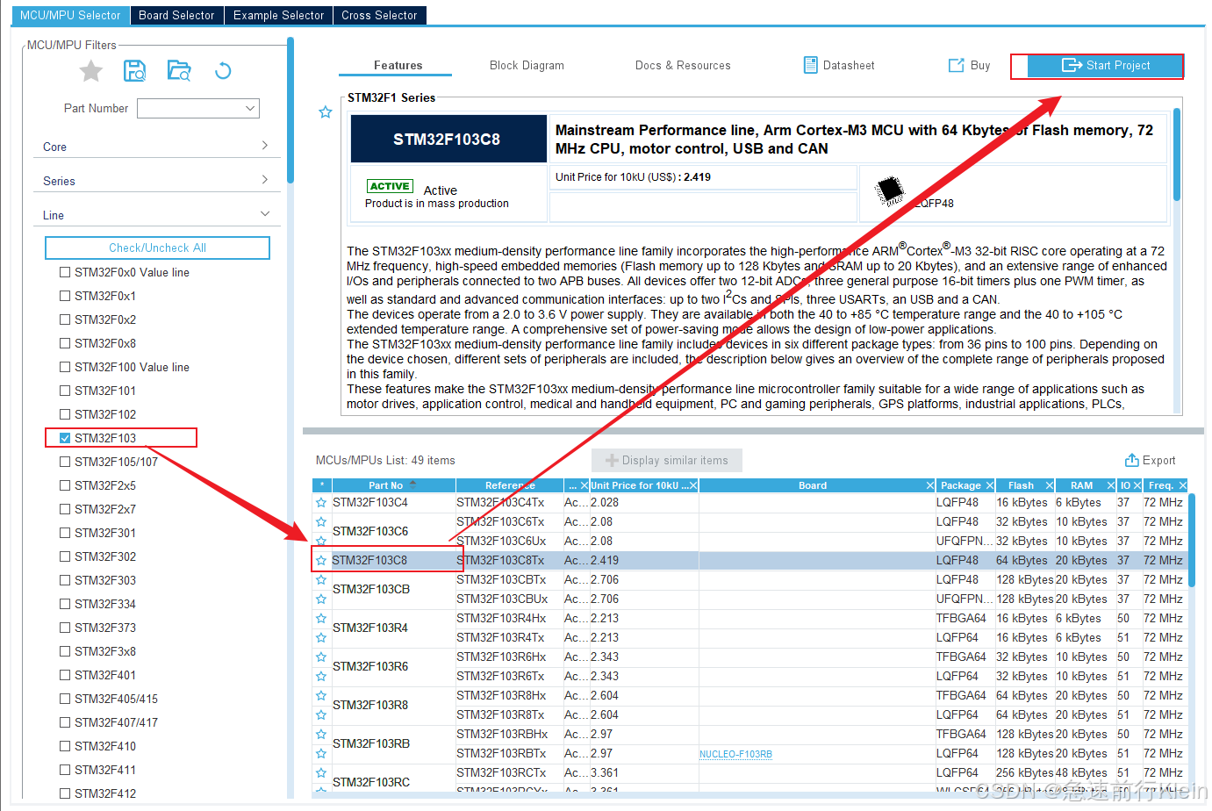Favorite the STM32F103C8 row star
This screenshot has height=811, width=1212.
[321, 561]
